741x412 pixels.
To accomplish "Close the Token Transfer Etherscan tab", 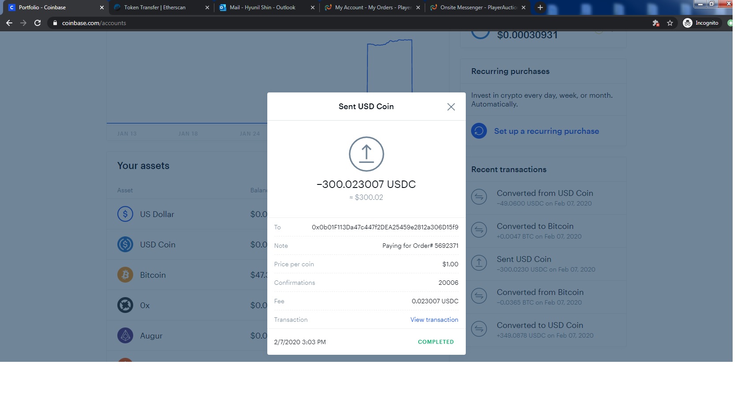I will click(207, 7).
